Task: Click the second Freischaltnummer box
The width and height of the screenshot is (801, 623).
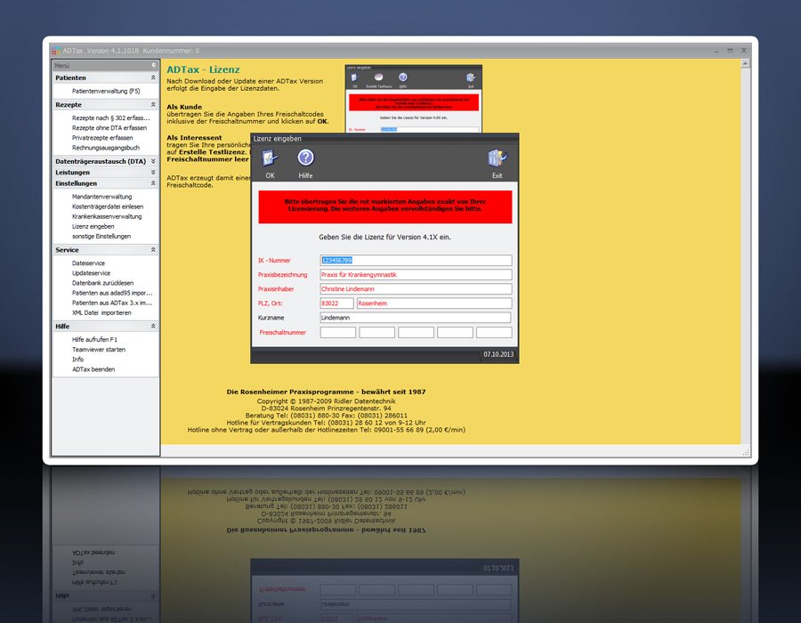Action: tap(377, 333)
